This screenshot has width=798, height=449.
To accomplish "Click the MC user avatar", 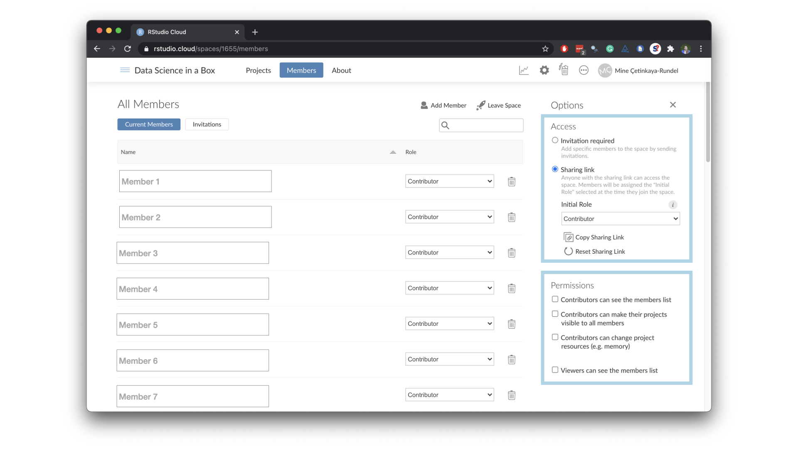I will coord(605,71).
